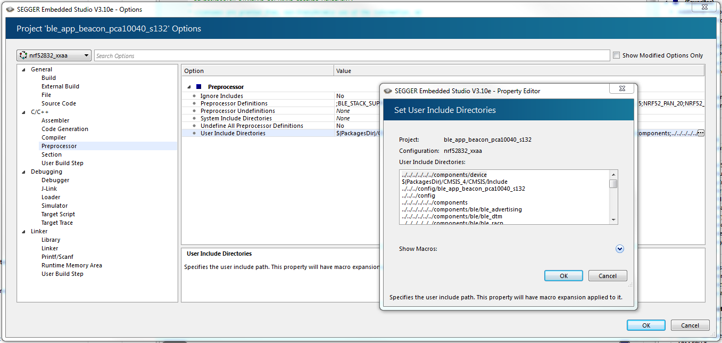Select Assembler under C/C++
The height and width of the screenshot is (343, 722).
(55, 120)
